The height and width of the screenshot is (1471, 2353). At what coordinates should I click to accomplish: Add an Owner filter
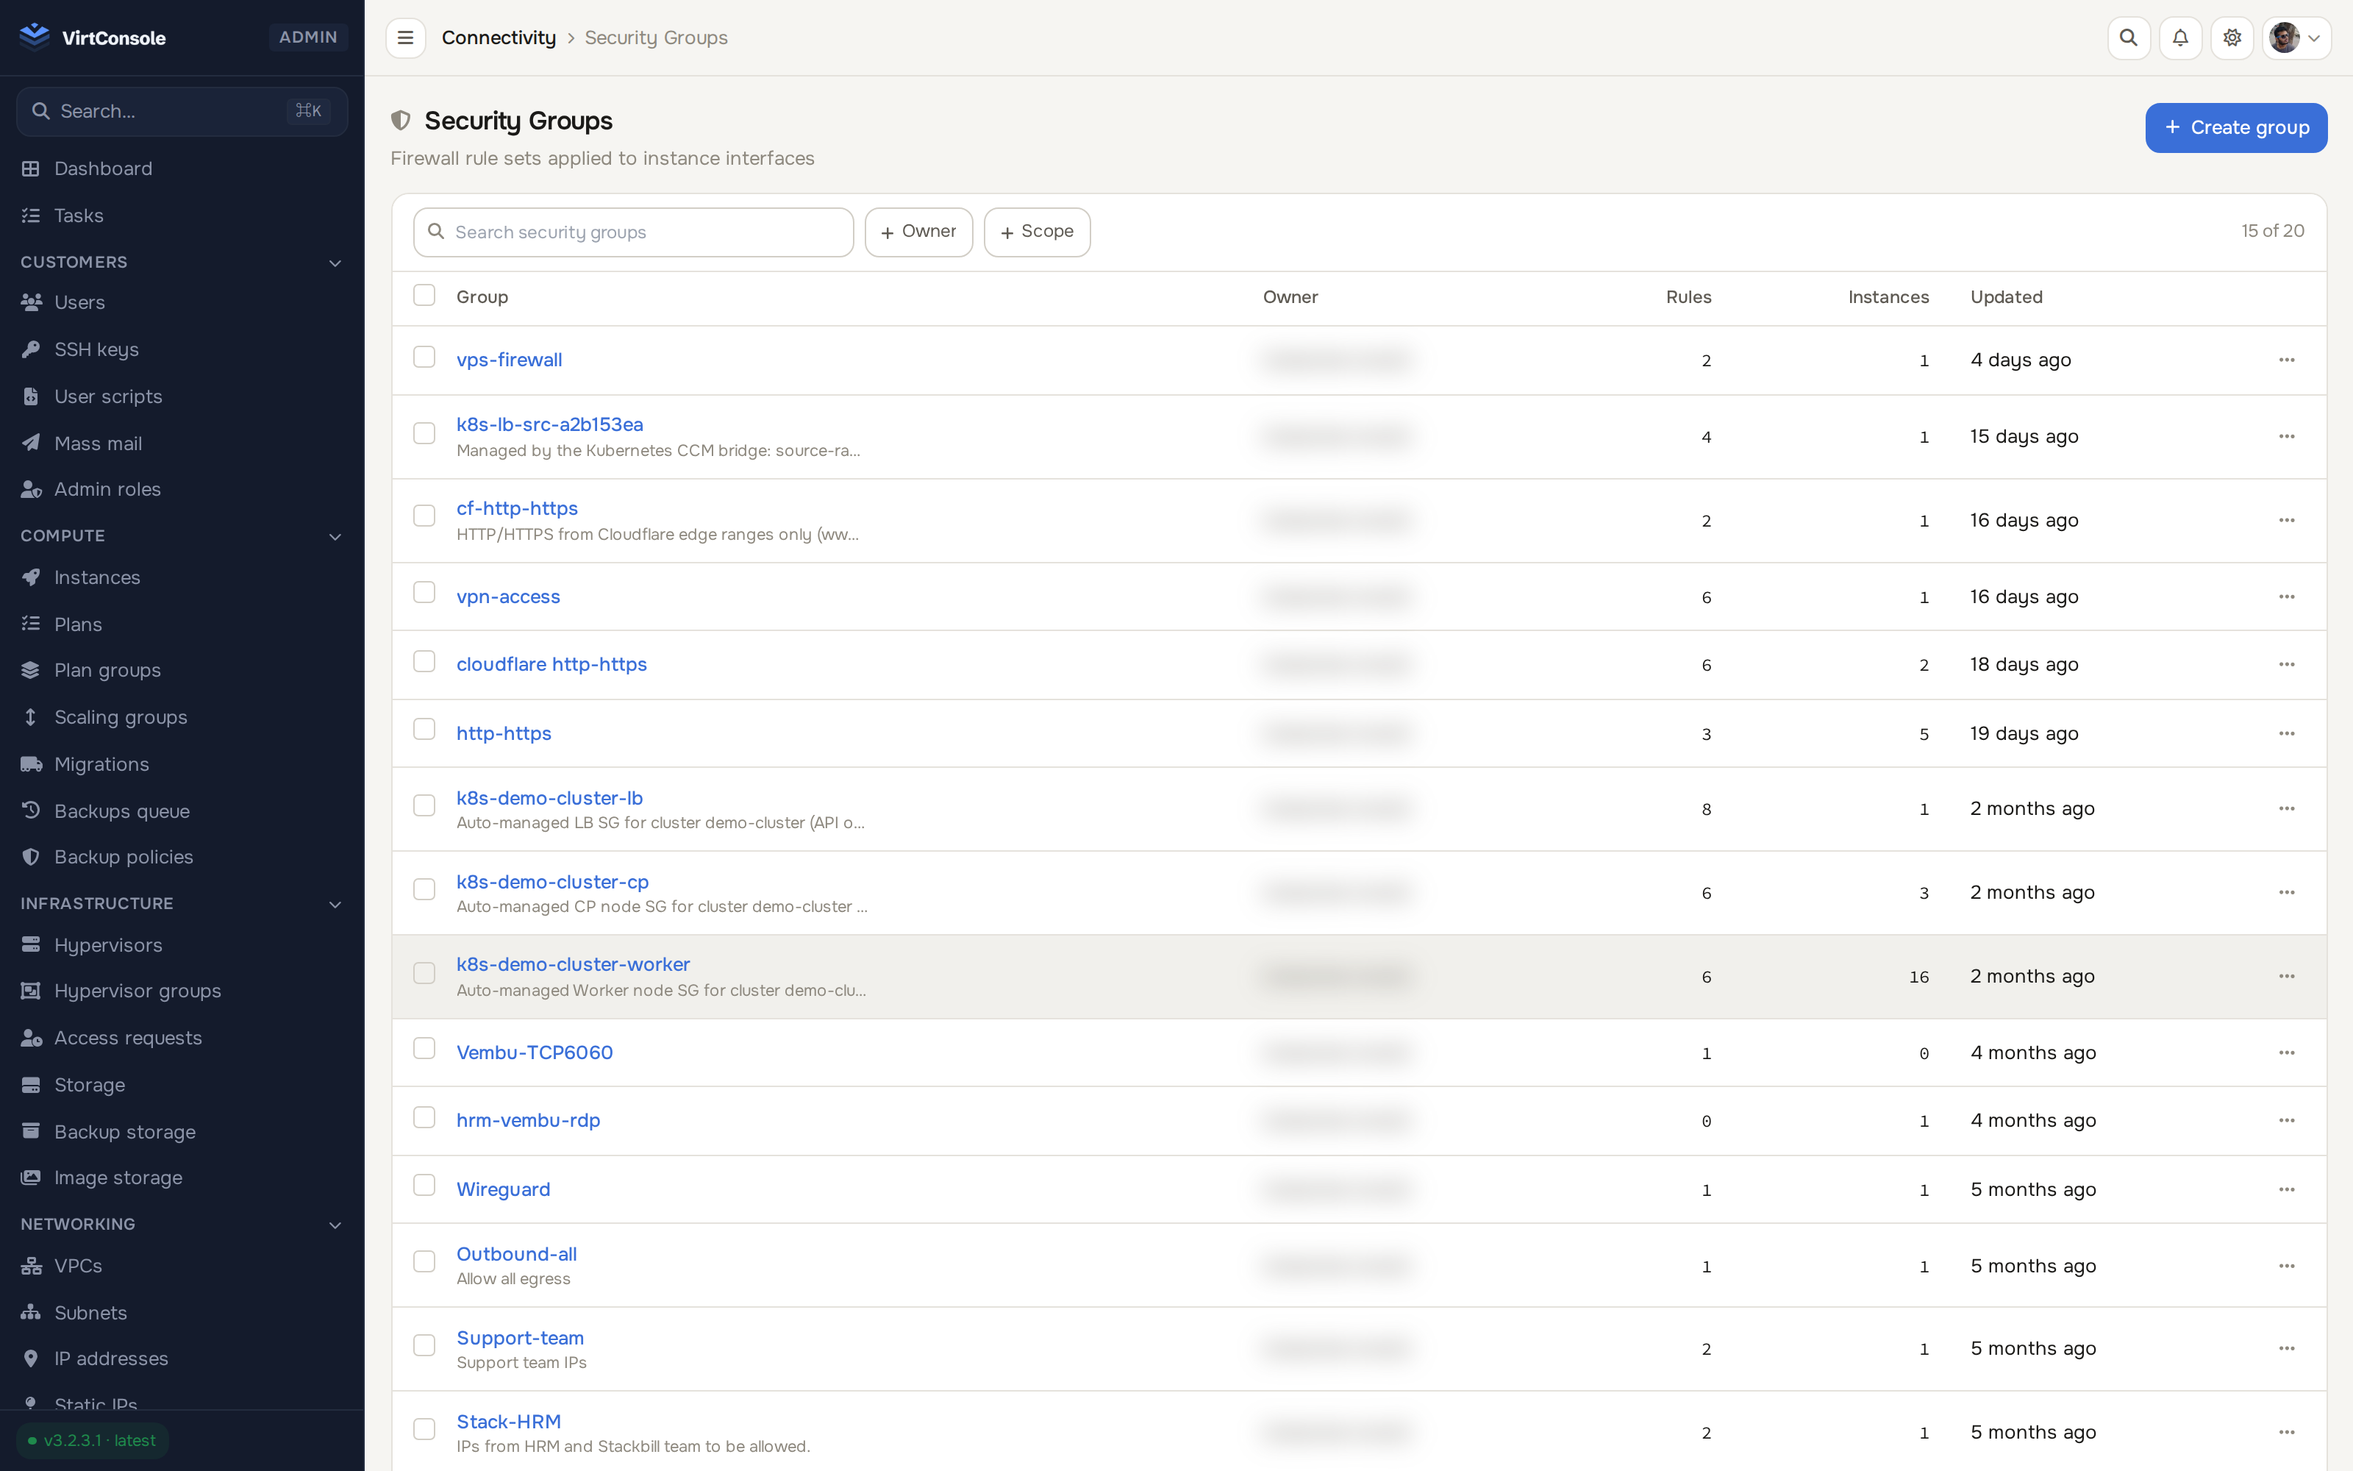click(918, 232)
